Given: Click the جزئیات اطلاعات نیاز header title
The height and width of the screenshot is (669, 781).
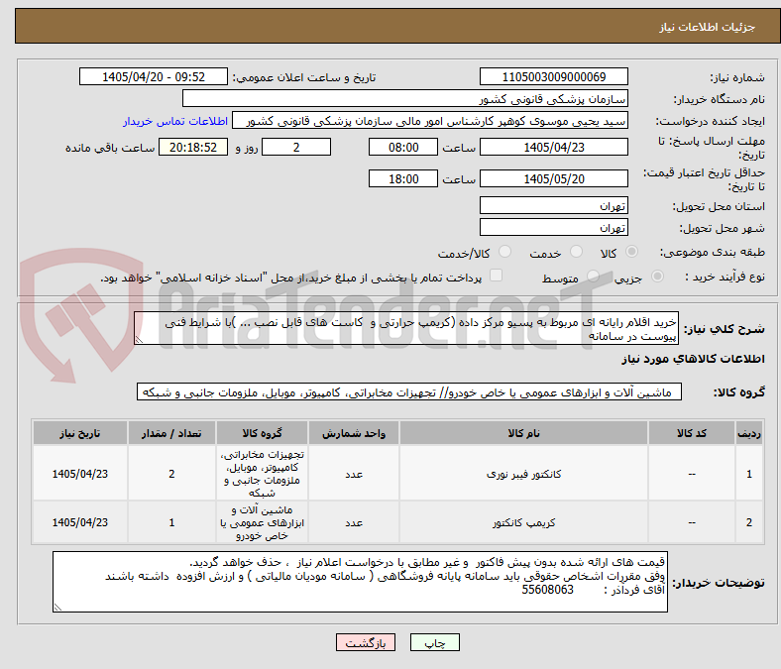Looking at the screenshot, I should pyautogui.click(x=707, y=27).
